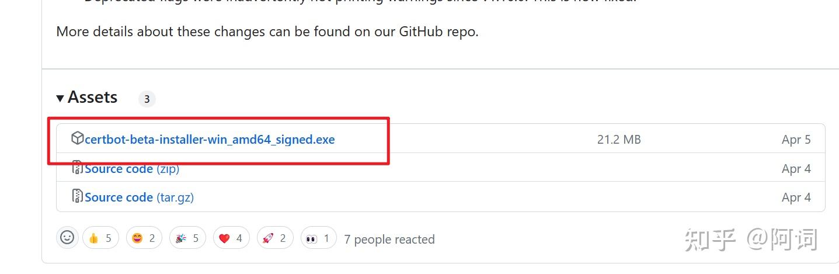Click the archive icon beside Source code (tar.gz)
The width and height of the screenshot is (839, 274).
coord(77,196)
